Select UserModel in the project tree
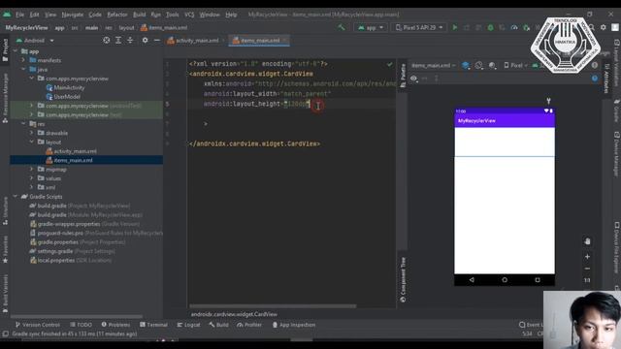621x349 pixels. [67, 97]
